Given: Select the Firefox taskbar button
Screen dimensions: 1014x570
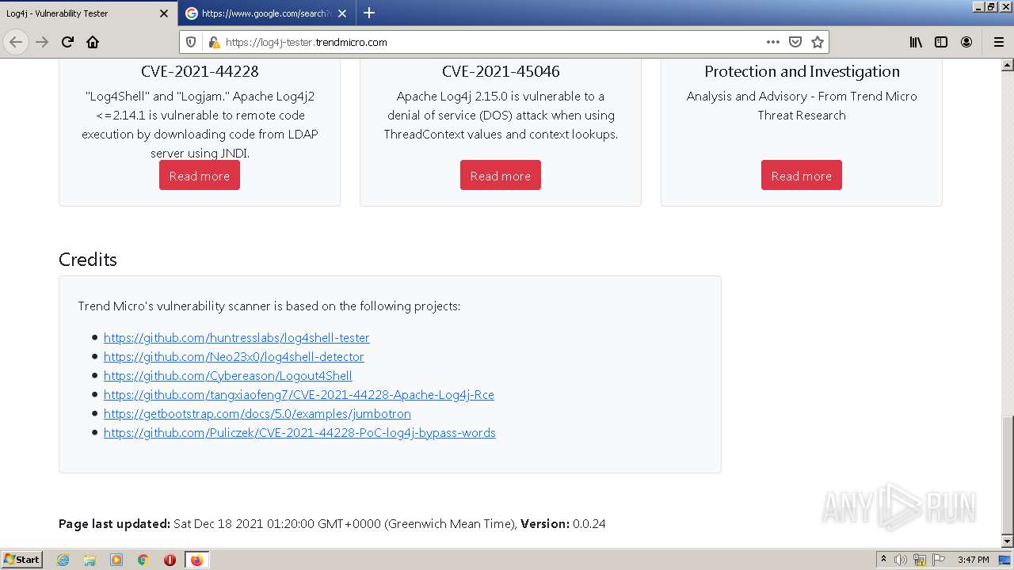Looking at the screenshot, I should (x=196, y=560).
